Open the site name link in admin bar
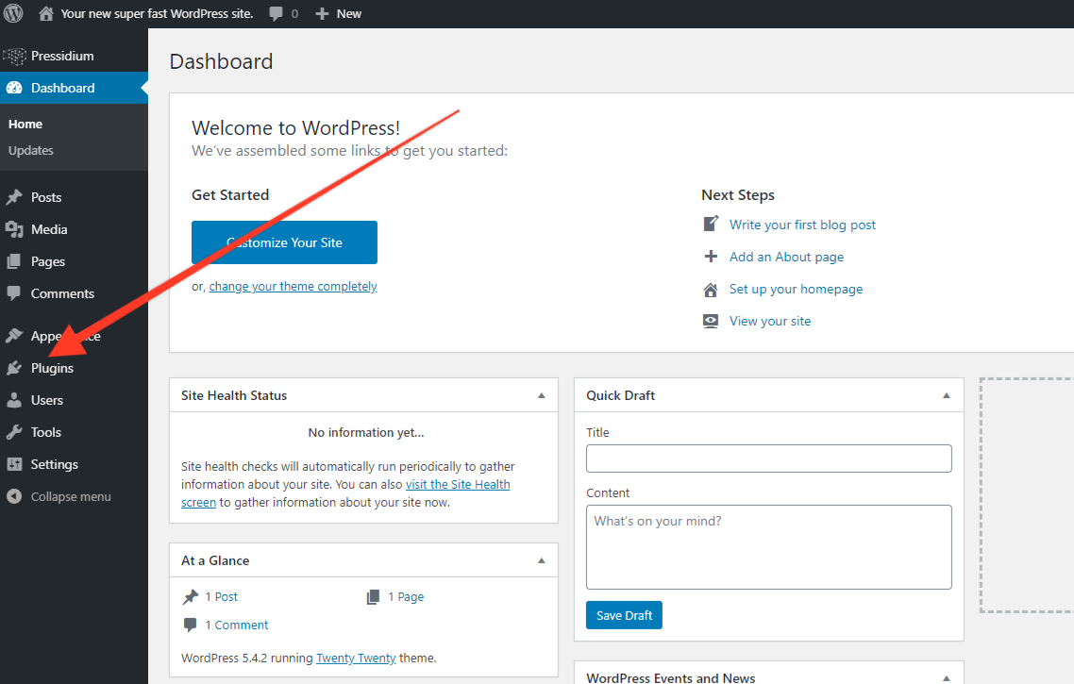Screen dimensions: 1074x684 tap(157, 14)
